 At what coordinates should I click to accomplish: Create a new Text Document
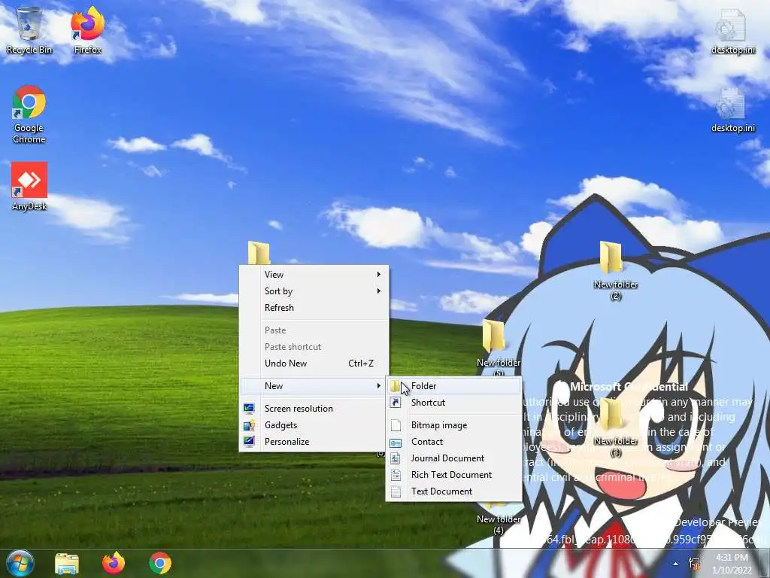[453, 491]
